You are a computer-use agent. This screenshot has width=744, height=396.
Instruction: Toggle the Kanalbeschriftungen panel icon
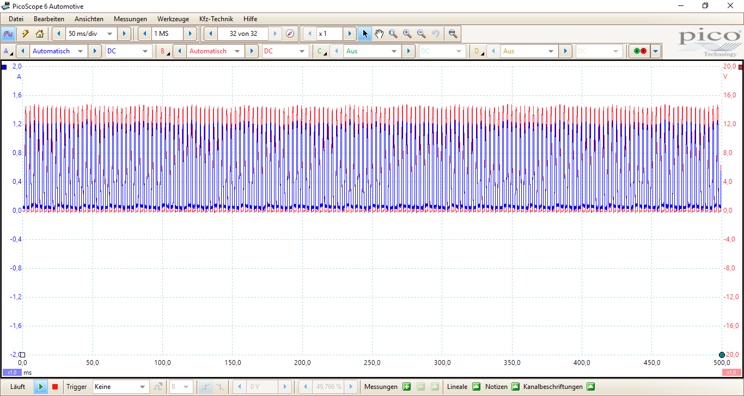point(590,387)
